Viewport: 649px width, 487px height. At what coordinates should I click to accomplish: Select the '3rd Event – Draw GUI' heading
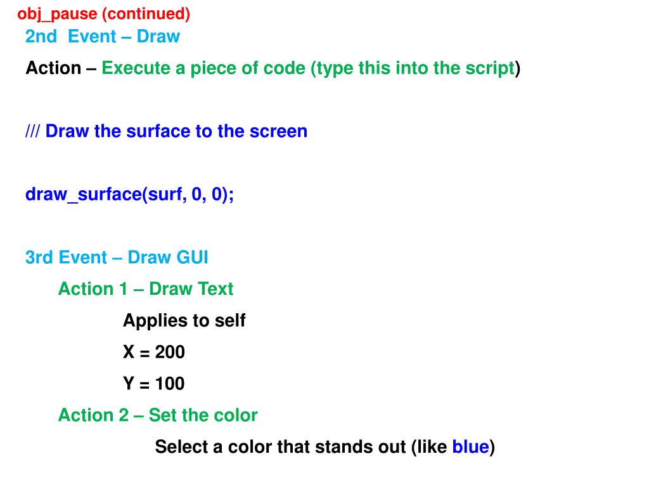pos(117,257)
